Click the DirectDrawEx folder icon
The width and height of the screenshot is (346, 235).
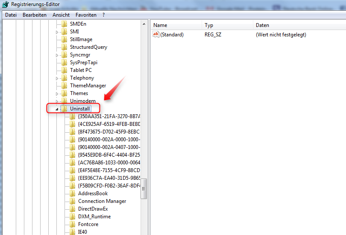72,209
